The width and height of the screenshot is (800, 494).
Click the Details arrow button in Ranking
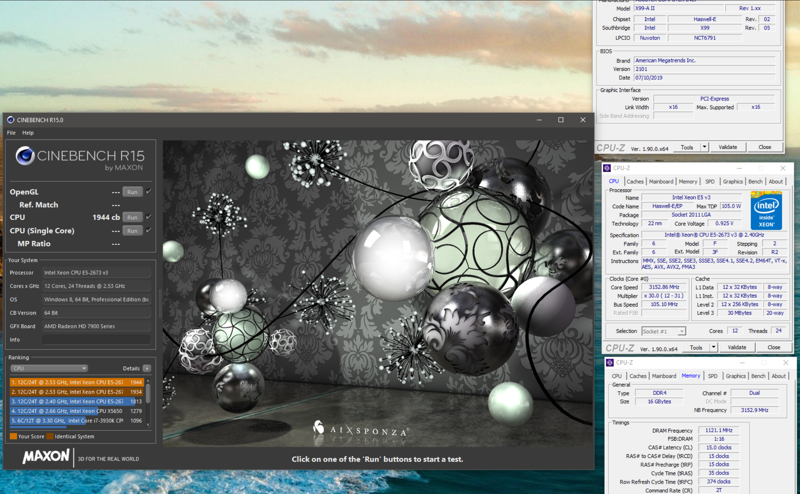[147, 368]
